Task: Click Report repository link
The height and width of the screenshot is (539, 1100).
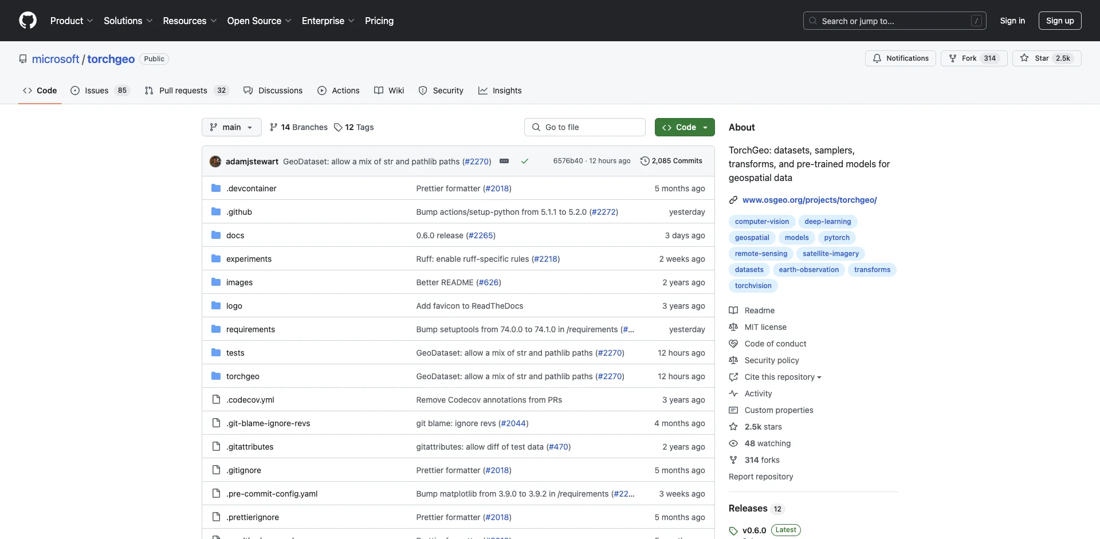Action: tap(761, 477)
